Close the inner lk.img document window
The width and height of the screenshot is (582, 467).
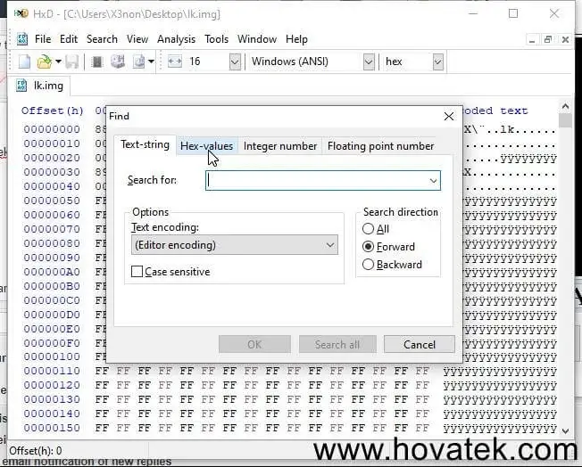pos(565,39)
